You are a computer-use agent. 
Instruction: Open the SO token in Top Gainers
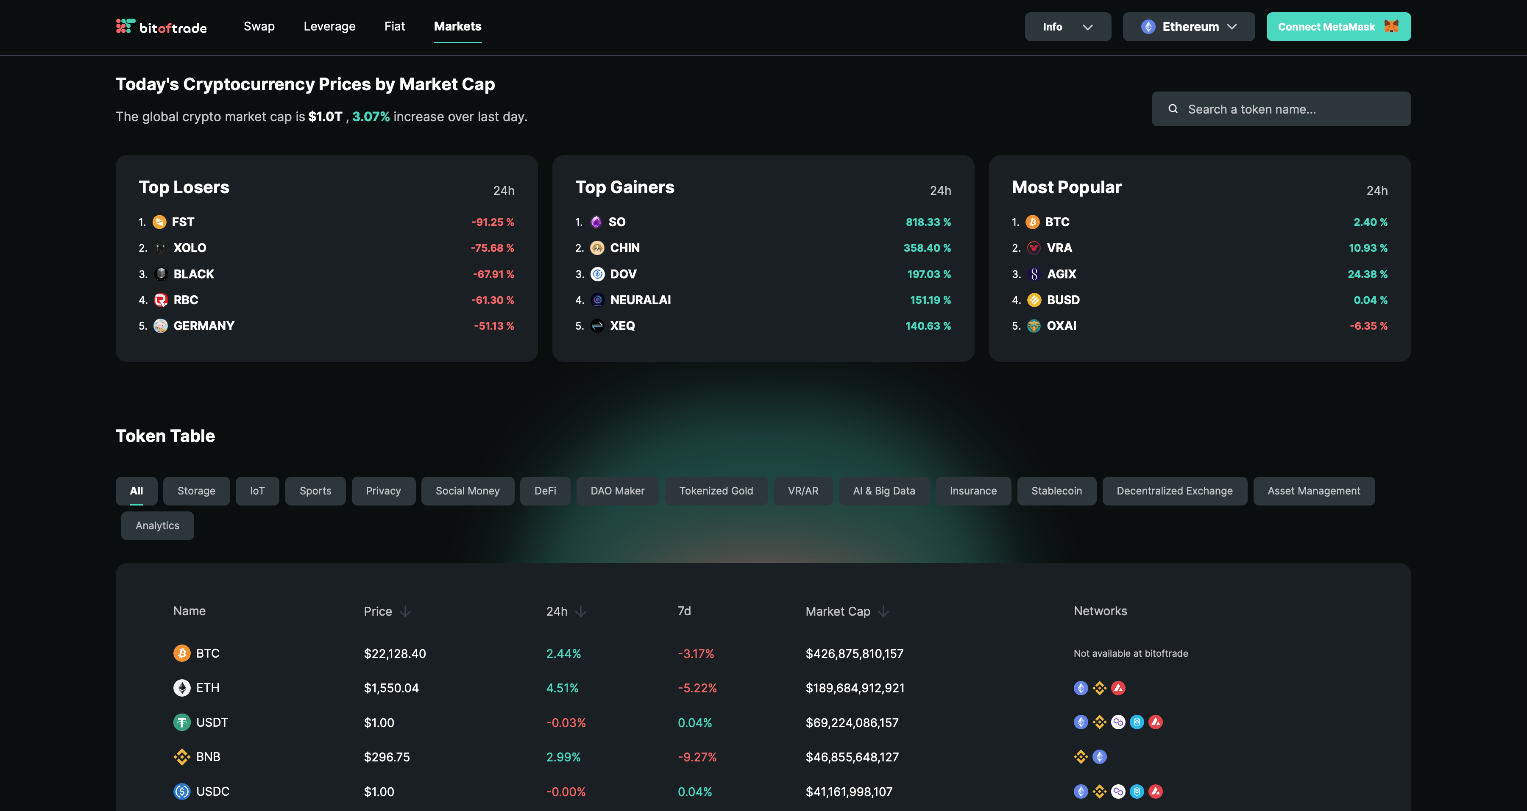616,222
